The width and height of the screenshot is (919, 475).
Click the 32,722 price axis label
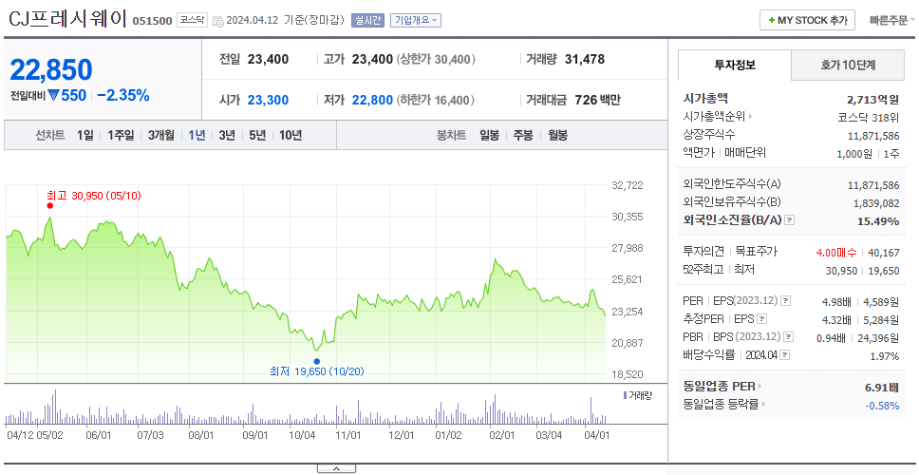(x=628, y=185)
